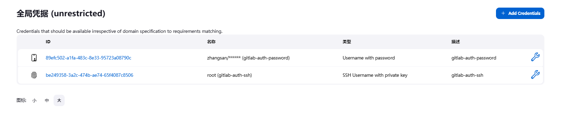Select the medium (中) icon size
Image resolution: width=562 pixels, height=130 pixels.
click(x=47, y=101)
